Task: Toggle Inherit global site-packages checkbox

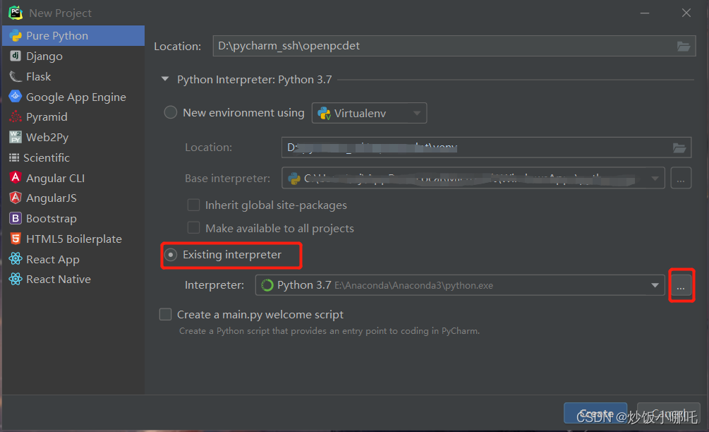Action: [x=193, y=205]
